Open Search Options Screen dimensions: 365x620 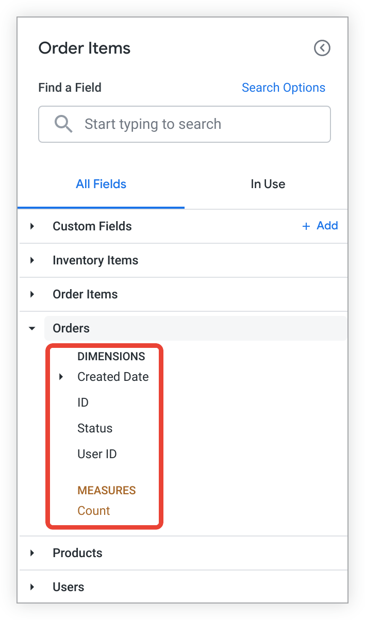point(283,88)
